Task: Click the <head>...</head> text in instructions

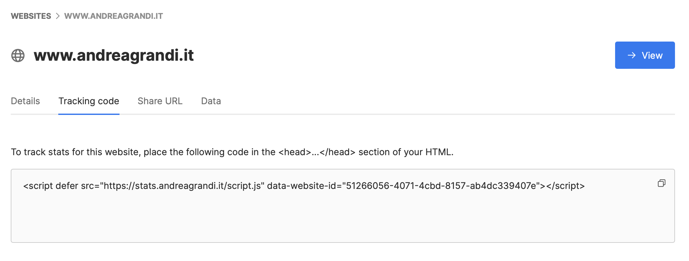Action: 317,152
